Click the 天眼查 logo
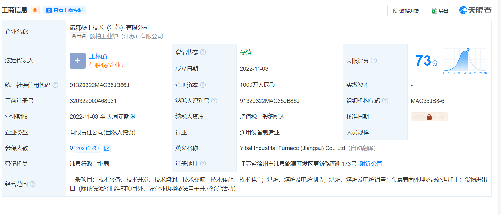 [476, 10]
